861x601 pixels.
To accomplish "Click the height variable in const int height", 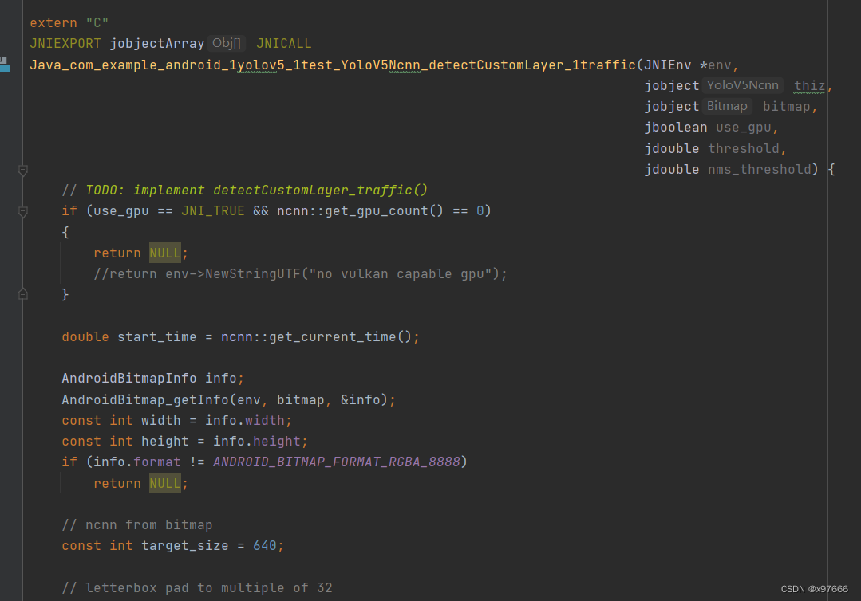I will (164, 442).
